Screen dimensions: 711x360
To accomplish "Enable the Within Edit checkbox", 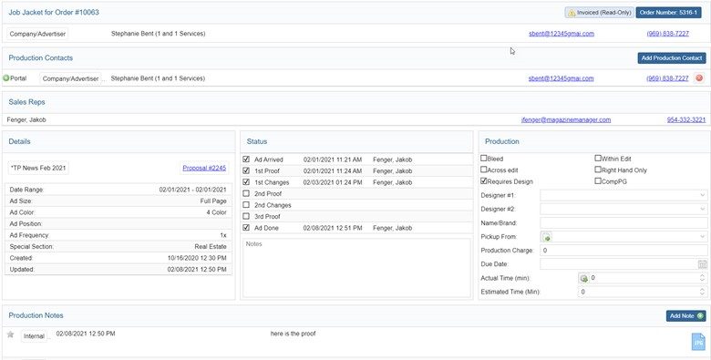I will coord(598,159).
